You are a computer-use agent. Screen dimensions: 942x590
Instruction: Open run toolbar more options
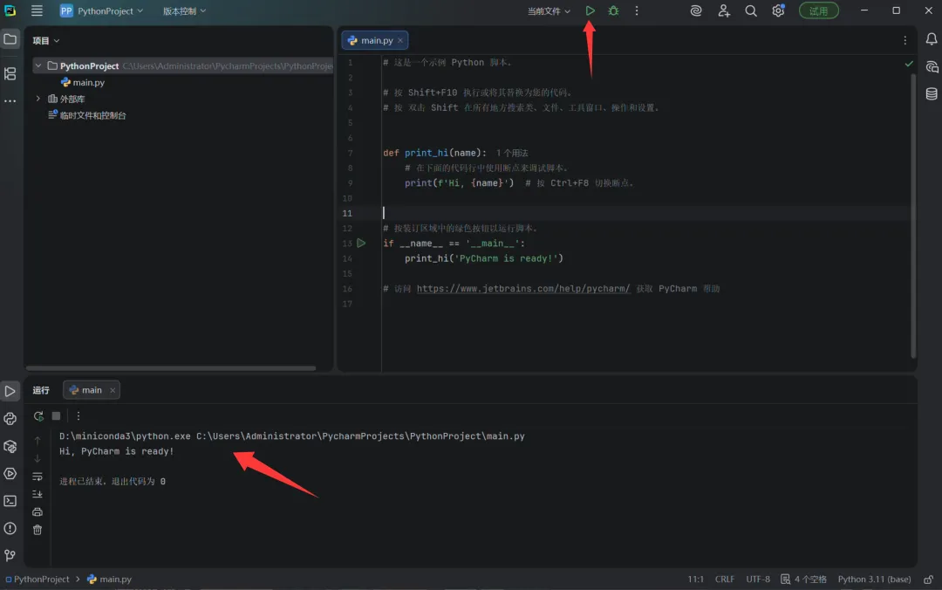pos(78,415)
